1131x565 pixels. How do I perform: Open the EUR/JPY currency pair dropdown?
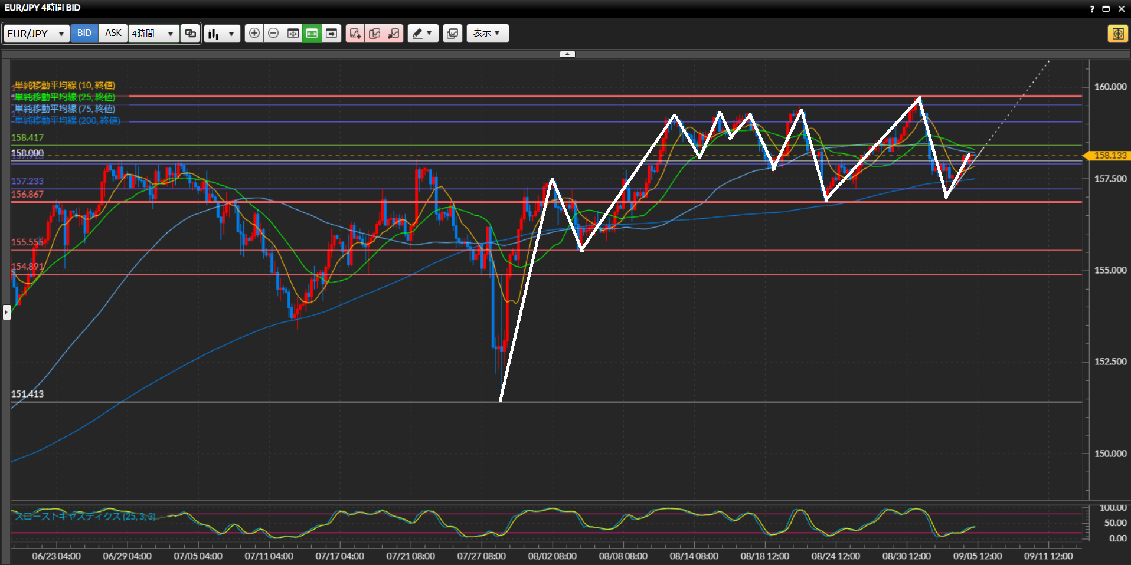point(36,34)
